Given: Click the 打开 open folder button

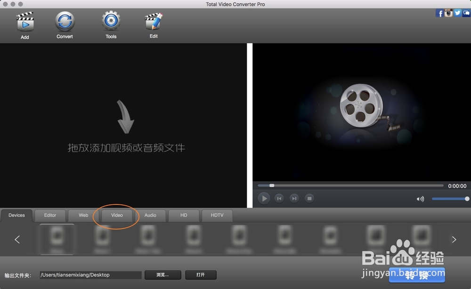Looking at the screenshot, I should coord(201,275).
